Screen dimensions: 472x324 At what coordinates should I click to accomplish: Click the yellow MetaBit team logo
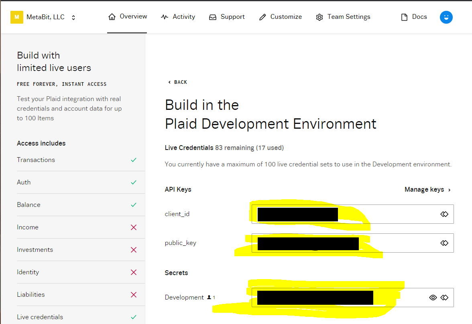[17, 17]
